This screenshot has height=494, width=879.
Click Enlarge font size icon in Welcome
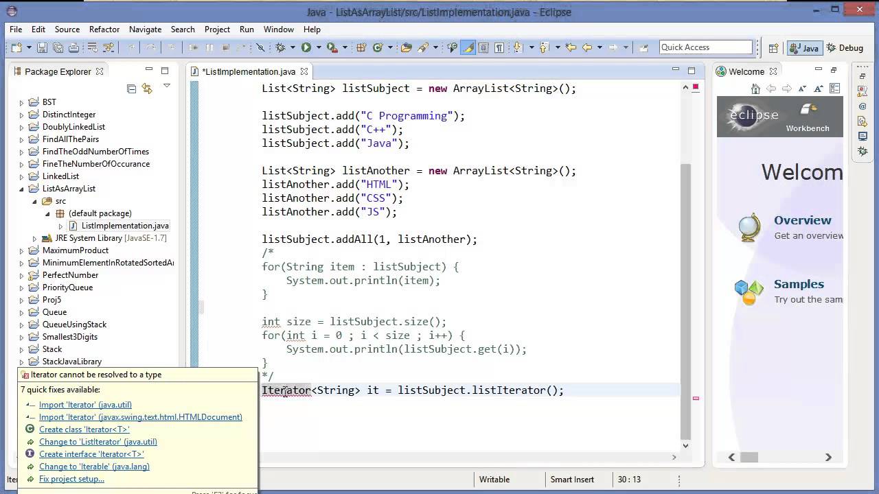(x=818, y=89)
